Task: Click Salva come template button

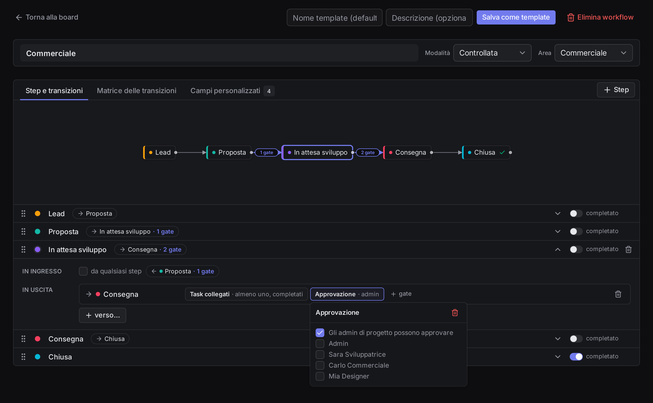Action: (516, 17)
